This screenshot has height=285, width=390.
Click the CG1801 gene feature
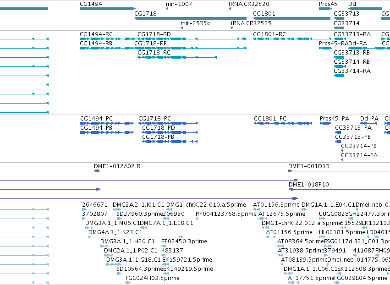(291, 18)
